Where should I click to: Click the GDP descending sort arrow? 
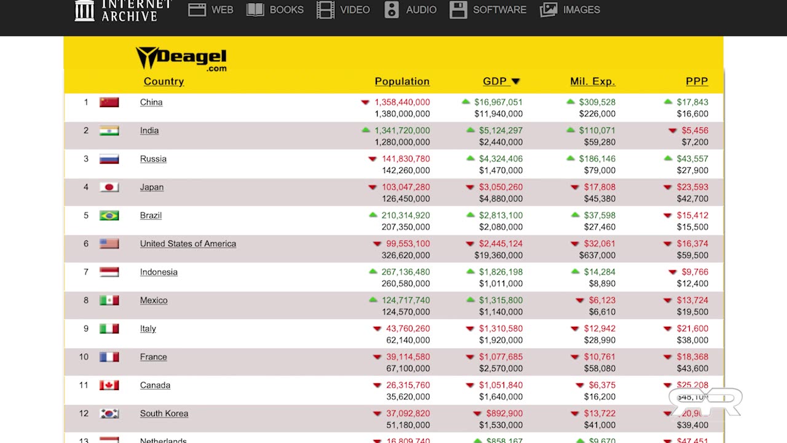tap(516, 81)
